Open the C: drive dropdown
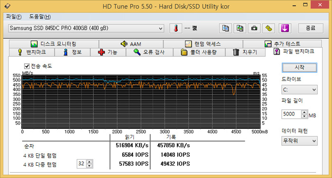 [299, 89]
